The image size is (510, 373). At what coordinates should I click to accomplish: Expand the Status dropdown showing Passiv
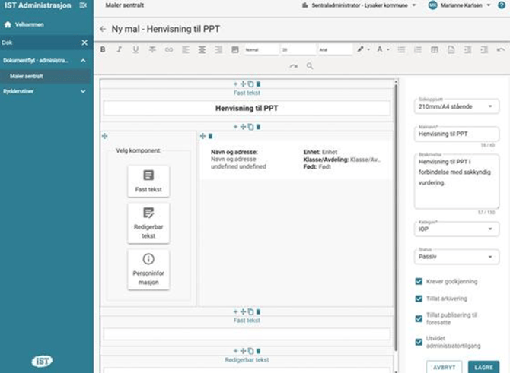click(x=456, y=258)
